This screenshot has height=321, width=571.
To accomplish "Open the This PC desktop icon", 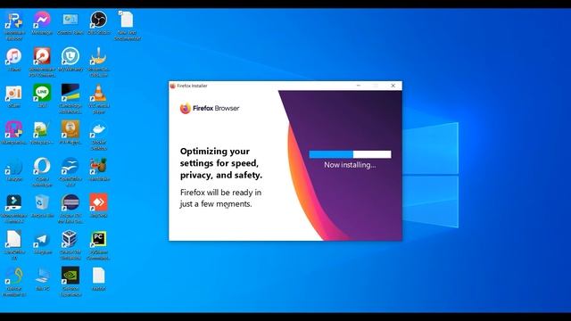I will pyautogui.click(x=42, y=279).
